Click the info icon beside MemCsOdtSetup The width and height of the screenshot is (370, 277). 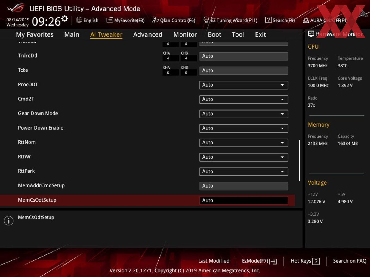[9, 221]
